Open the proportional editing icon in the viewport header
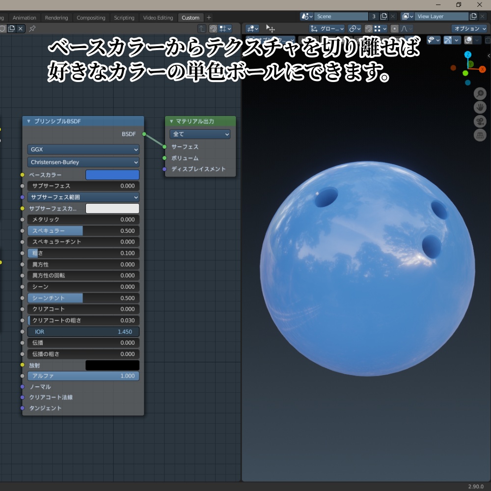The width and height of the screenshot is (491, 491). [x=394, y=28]
